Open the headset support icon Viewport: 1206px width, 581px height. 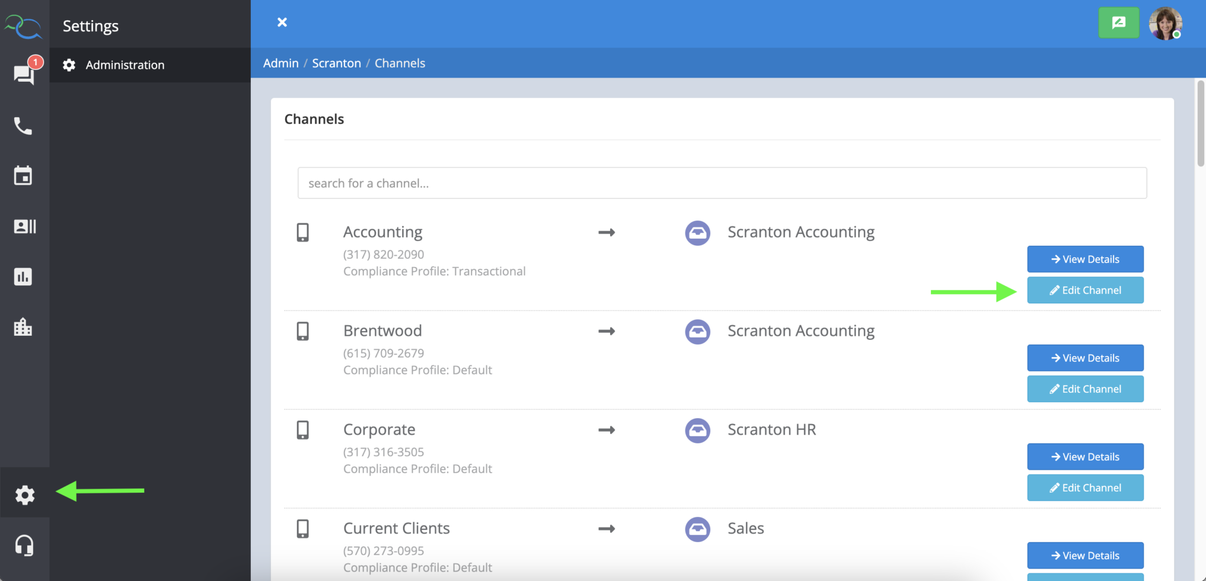coord(24,545)
